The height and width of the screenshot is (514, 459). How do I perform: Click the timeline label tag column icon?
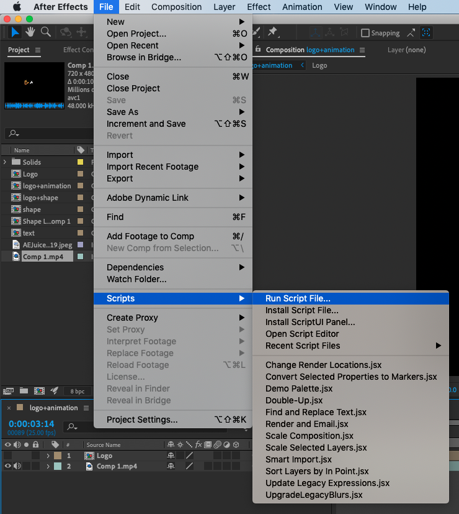55,444
